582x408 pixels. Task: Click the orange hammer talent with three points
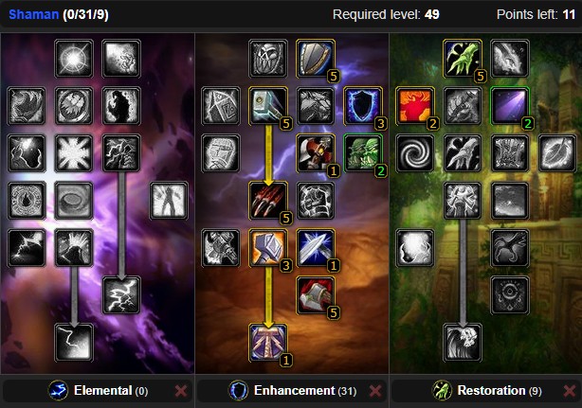(268, 248)
